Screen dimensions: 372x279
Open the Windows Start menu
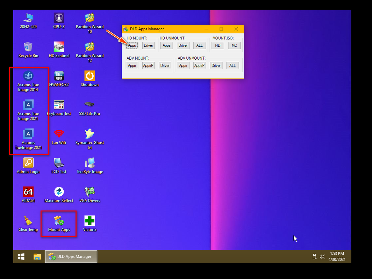click(21, 257)
